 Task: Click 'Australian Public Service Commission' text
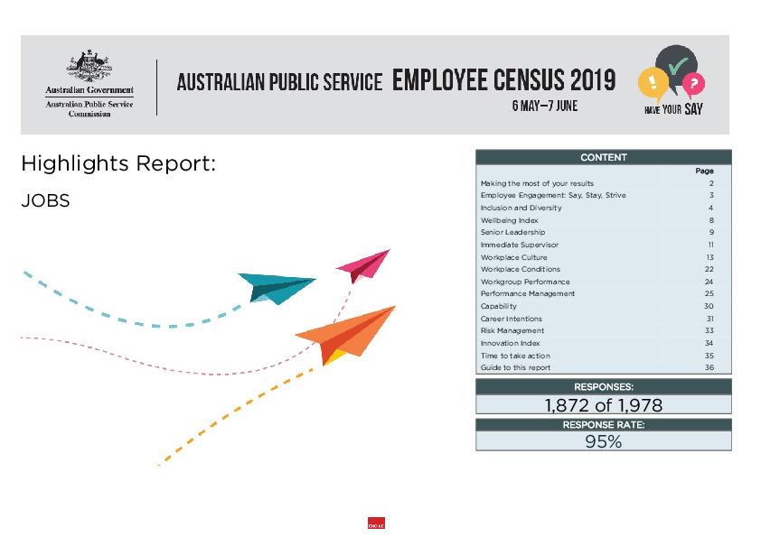[x=89, y=109]
